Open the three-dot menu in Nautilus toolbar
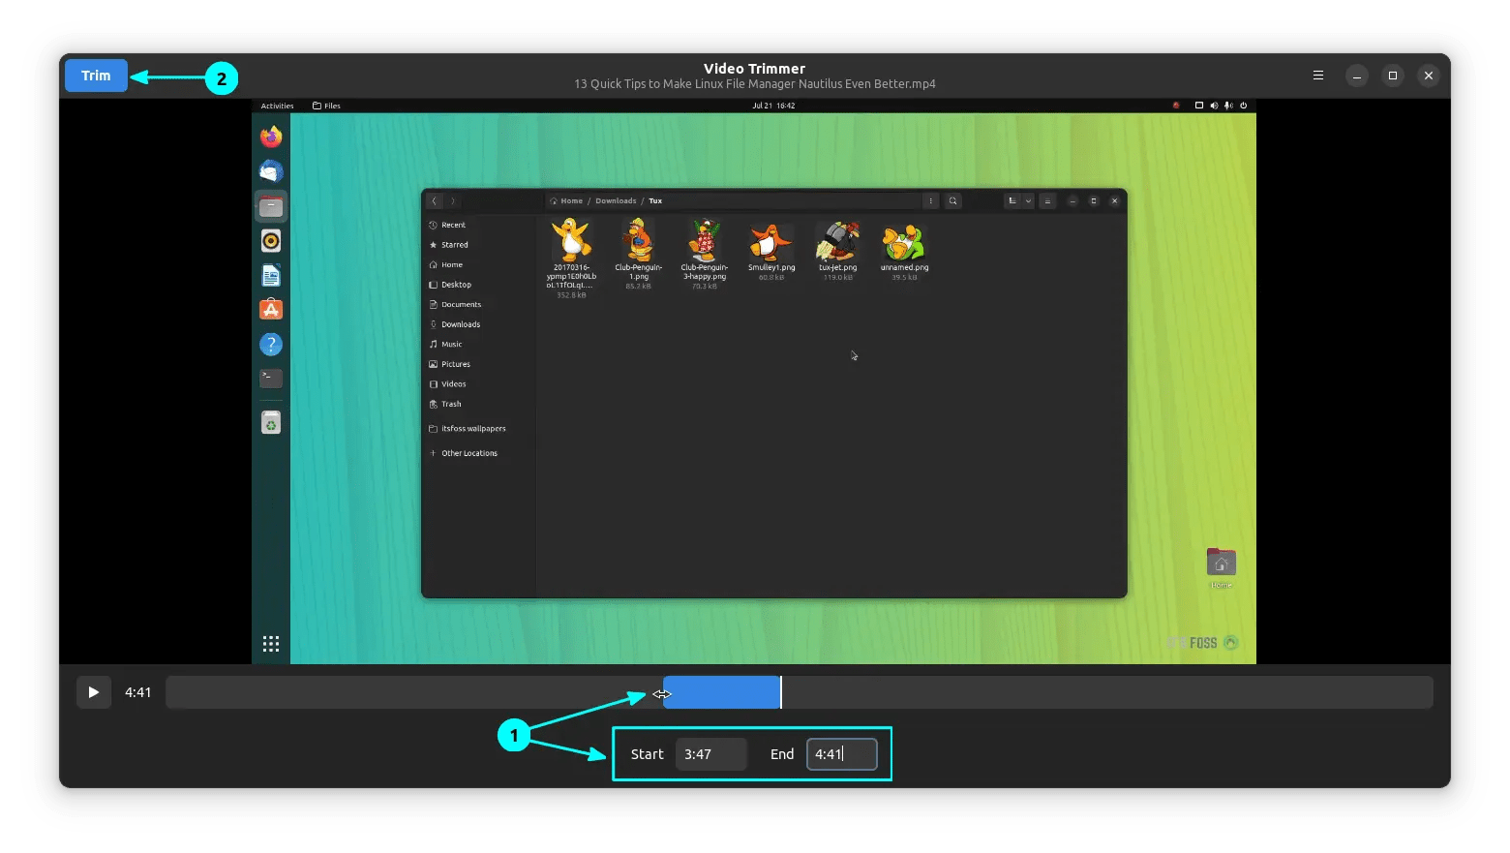Viewport: 1510px width, 853px height. (931, 200)
